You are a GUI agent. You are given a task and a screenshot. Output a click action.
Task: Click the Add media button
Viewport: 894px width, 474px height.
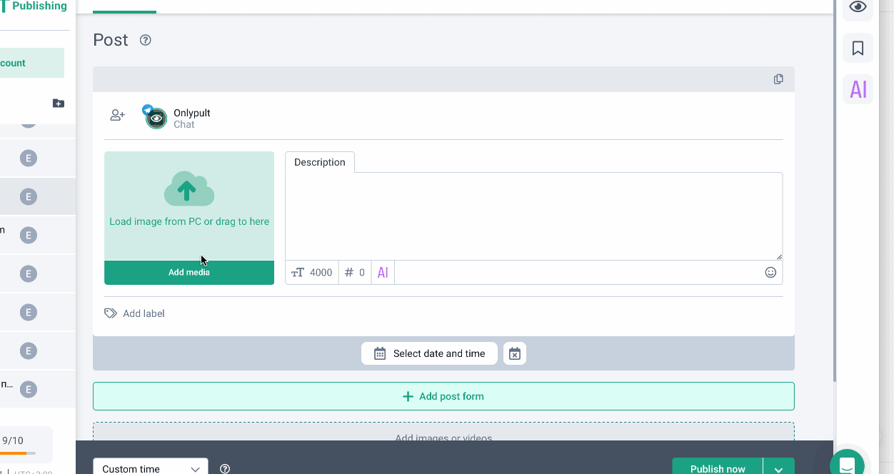(189, 272)
